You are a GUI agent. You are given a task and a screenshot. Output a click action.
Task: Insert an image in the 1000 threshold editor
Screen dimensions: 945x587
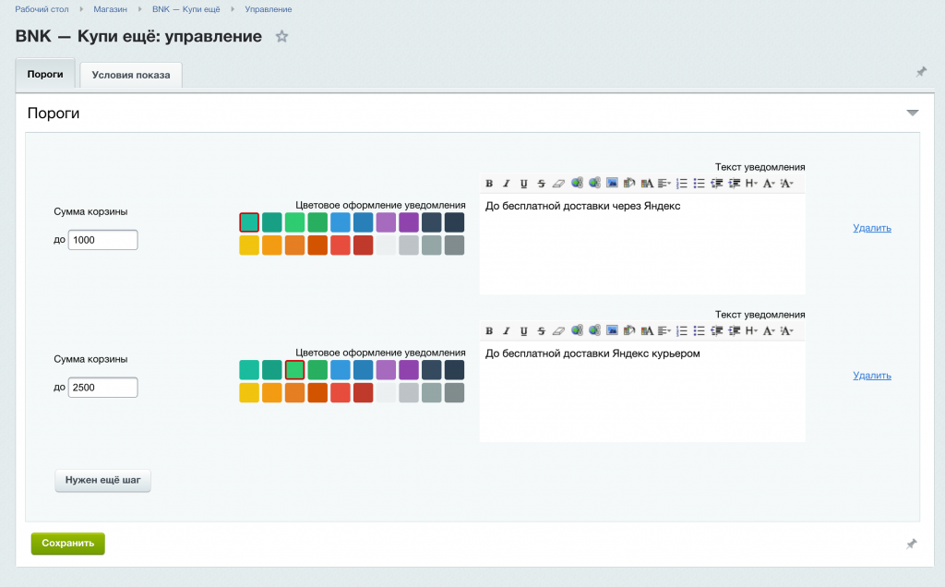tap(612, 183)
